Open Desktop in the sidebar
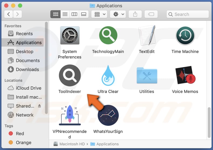 [x=23, y=51]
